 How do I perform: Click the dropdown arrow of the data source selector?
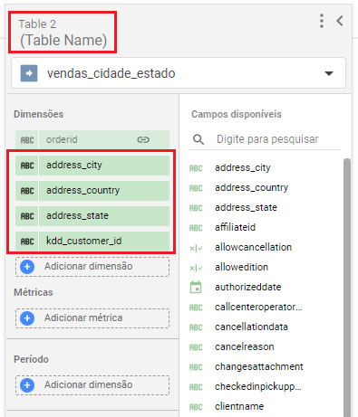coord(329,73)
